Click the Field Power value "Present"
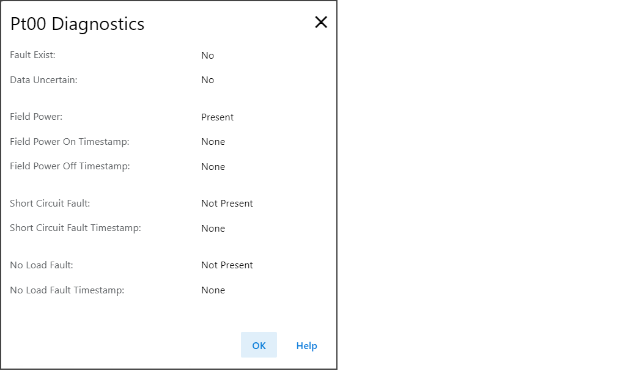642x371 pixels. click(218, 117)
